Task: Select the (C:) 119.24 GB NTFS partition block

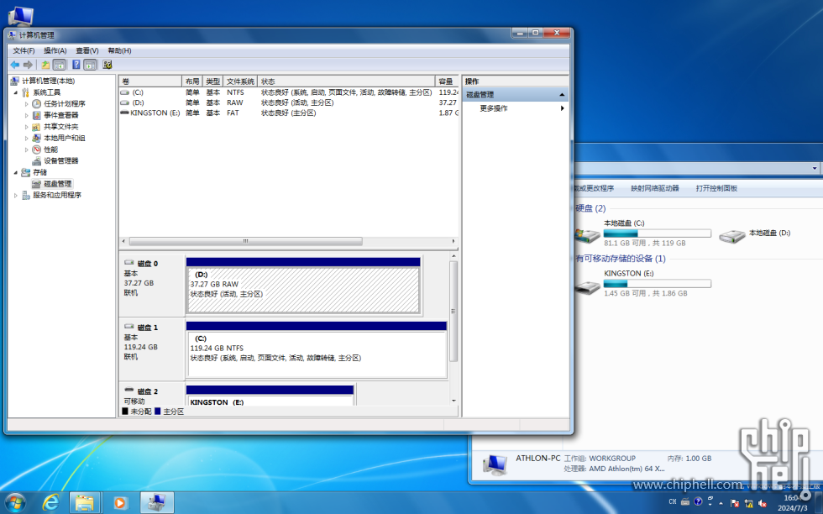Action: coord(317,349)
